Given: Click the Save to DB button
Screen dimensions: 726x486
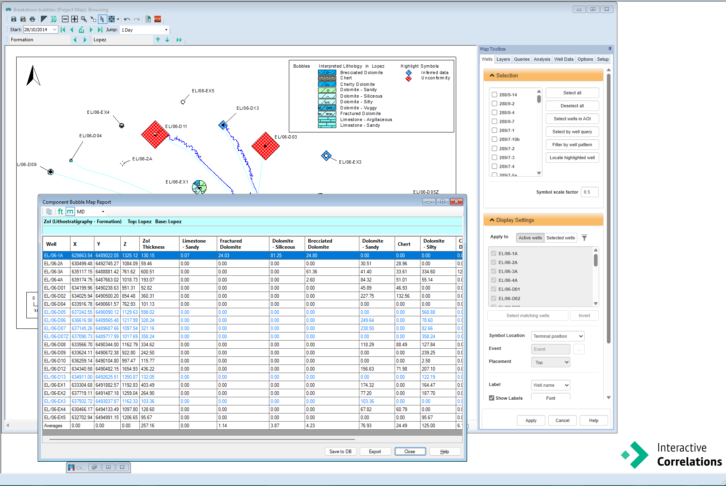Looking at the screenshot, I should 340,452.
